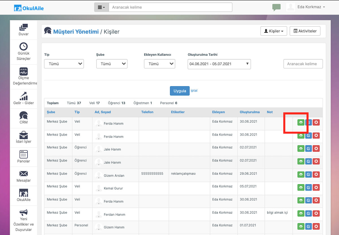This screenshot has width=339, height=235.
Task: Click the date 01.07.2021
Action: tap(248, 225)
